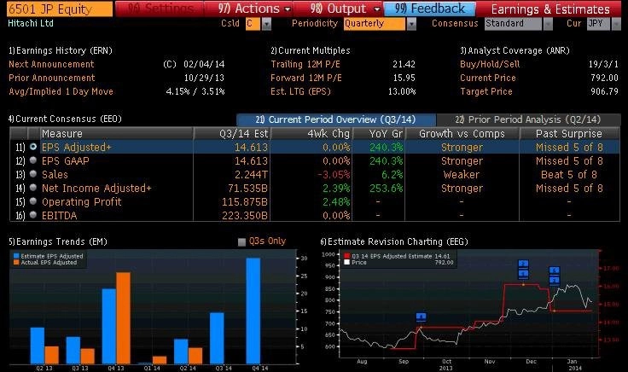This screenshot has height=372, width=628.
Task: Select the Net Income Adjusted+ radio button
Action: (33, 188)
